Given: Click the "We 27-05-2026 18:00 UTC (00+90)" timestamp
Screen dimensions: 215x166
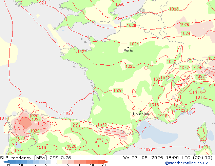Looking at the screenshot, I should click(168, 158).
